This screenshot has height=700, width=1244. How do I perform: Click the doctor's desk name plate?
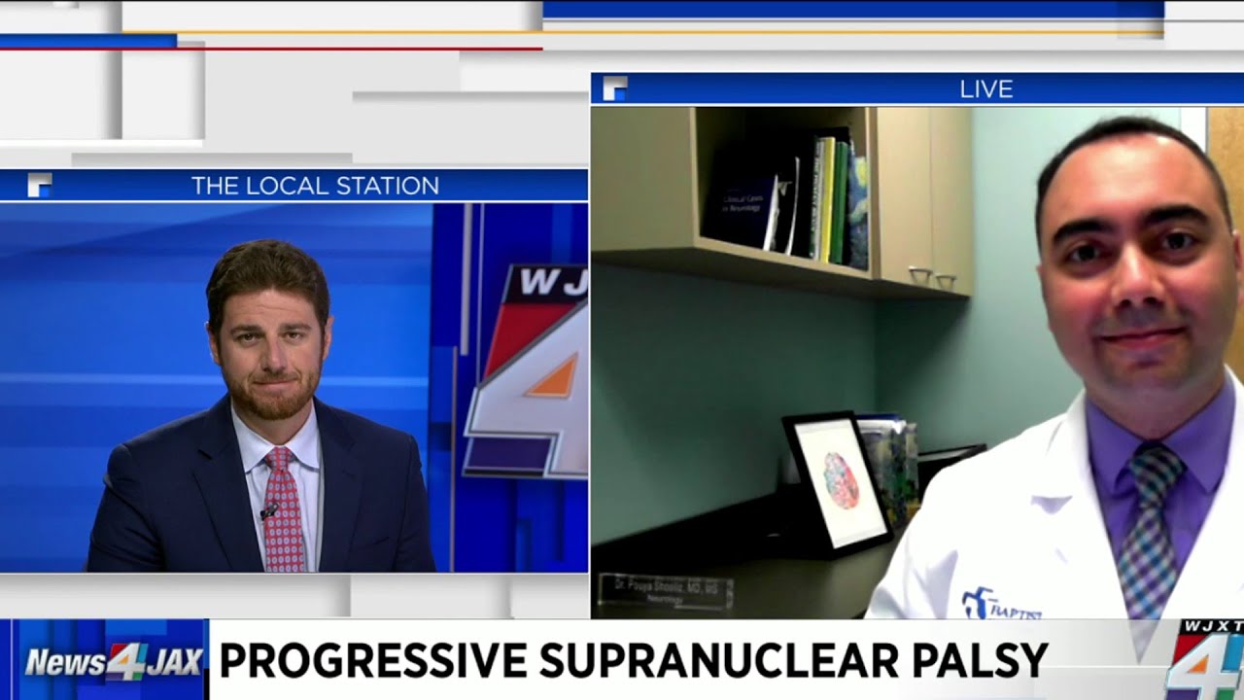pos(666,591)
